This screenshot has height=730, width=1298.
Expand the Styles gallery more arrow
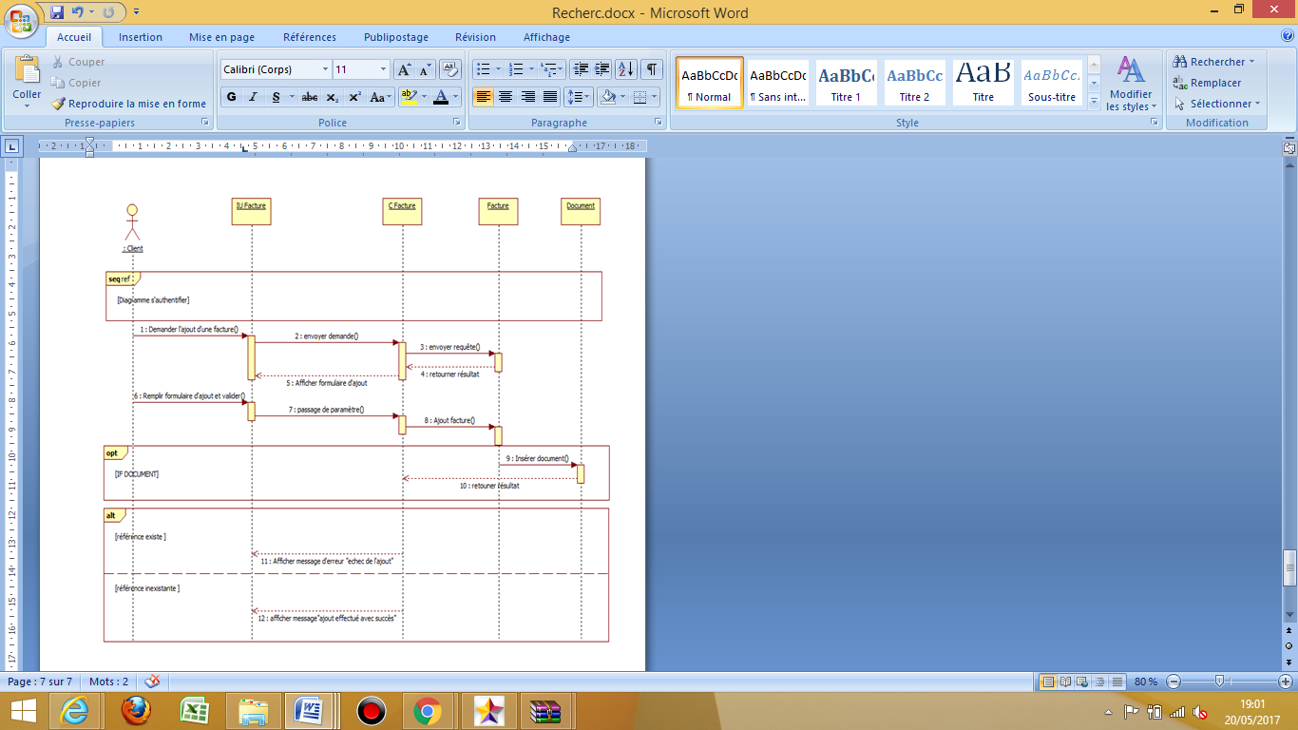coord(1094,100)
